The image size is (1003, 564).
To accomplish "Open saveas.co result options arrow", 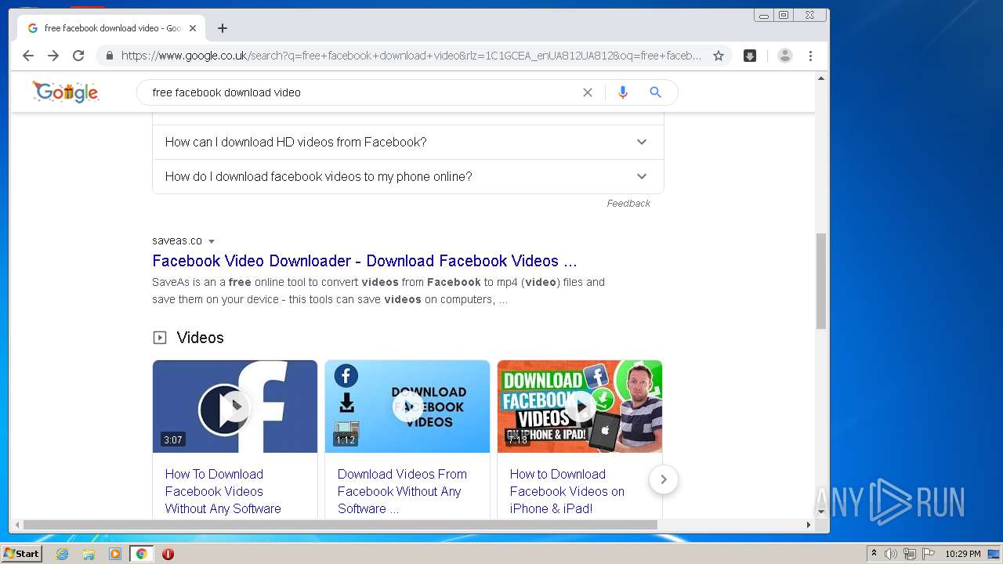I will coord(212,241).
